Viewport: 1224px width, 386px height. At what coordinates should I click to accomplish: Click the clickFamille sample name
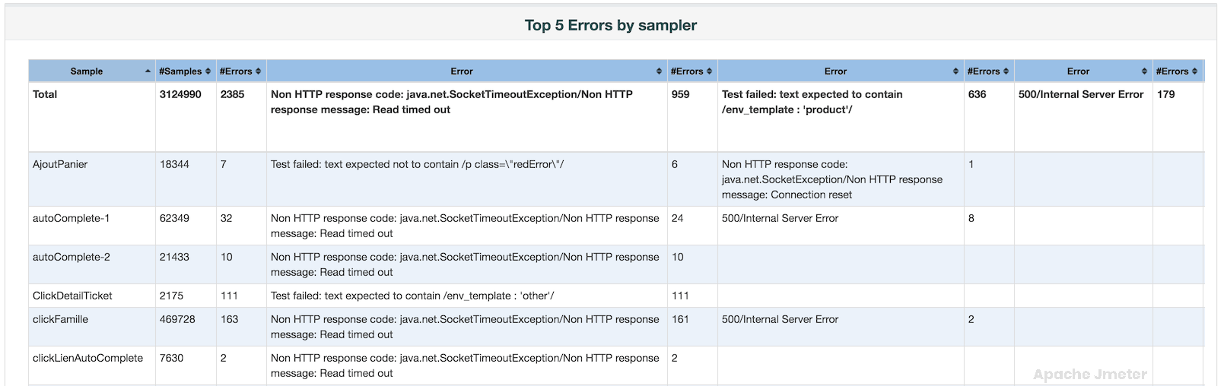(x=60, y=319)
